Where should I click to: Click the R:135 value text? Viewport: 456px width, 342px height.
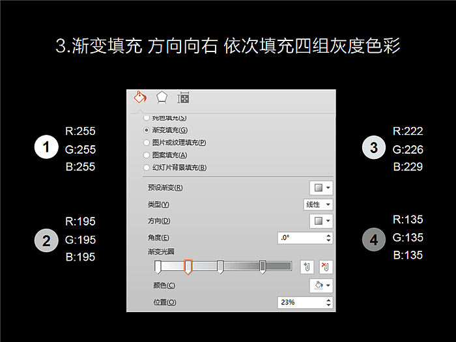pyautogui.click(x=408, y=220)
